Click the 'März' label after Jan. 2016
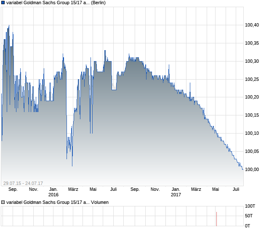This screenshot has height=230, width=261. click(x=73, y=190)
